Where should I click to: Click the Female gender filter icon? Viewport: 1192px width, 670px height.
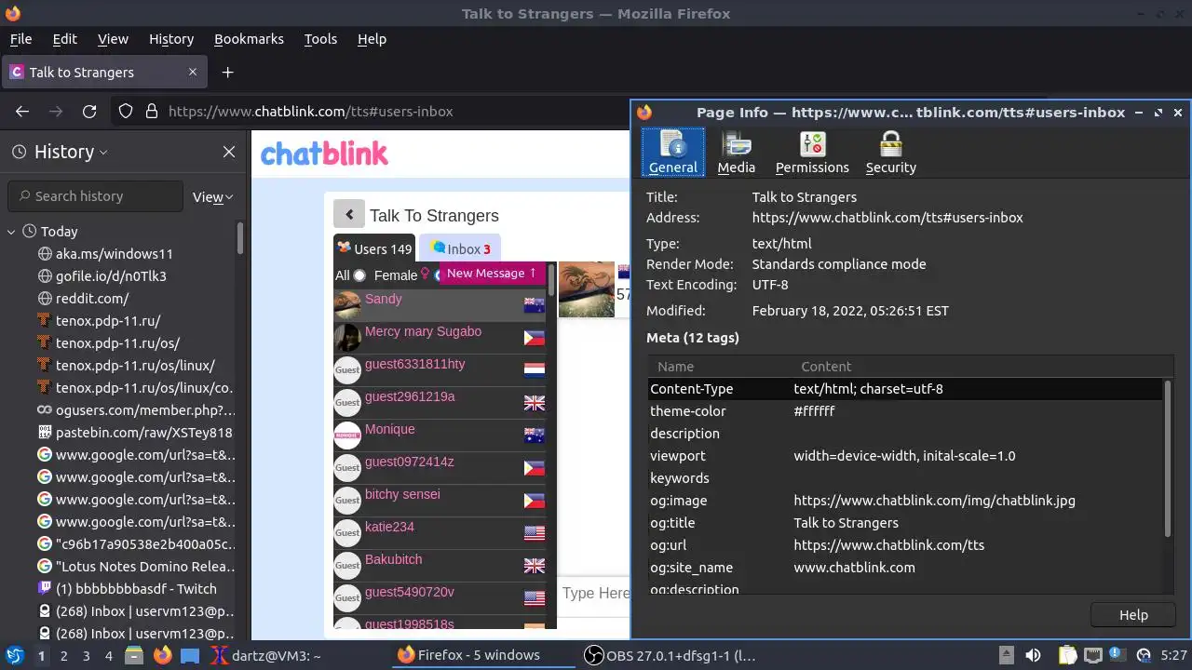tap(426, 275)
